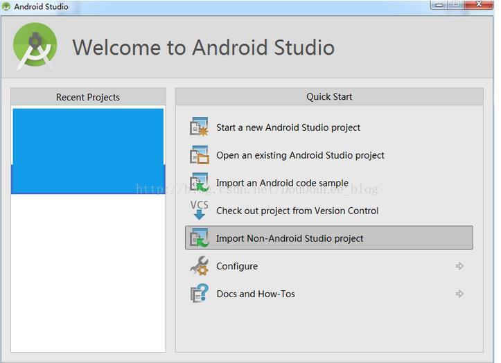Click the Quick Start panel header
501x363 pixels.
click(329, 96)
